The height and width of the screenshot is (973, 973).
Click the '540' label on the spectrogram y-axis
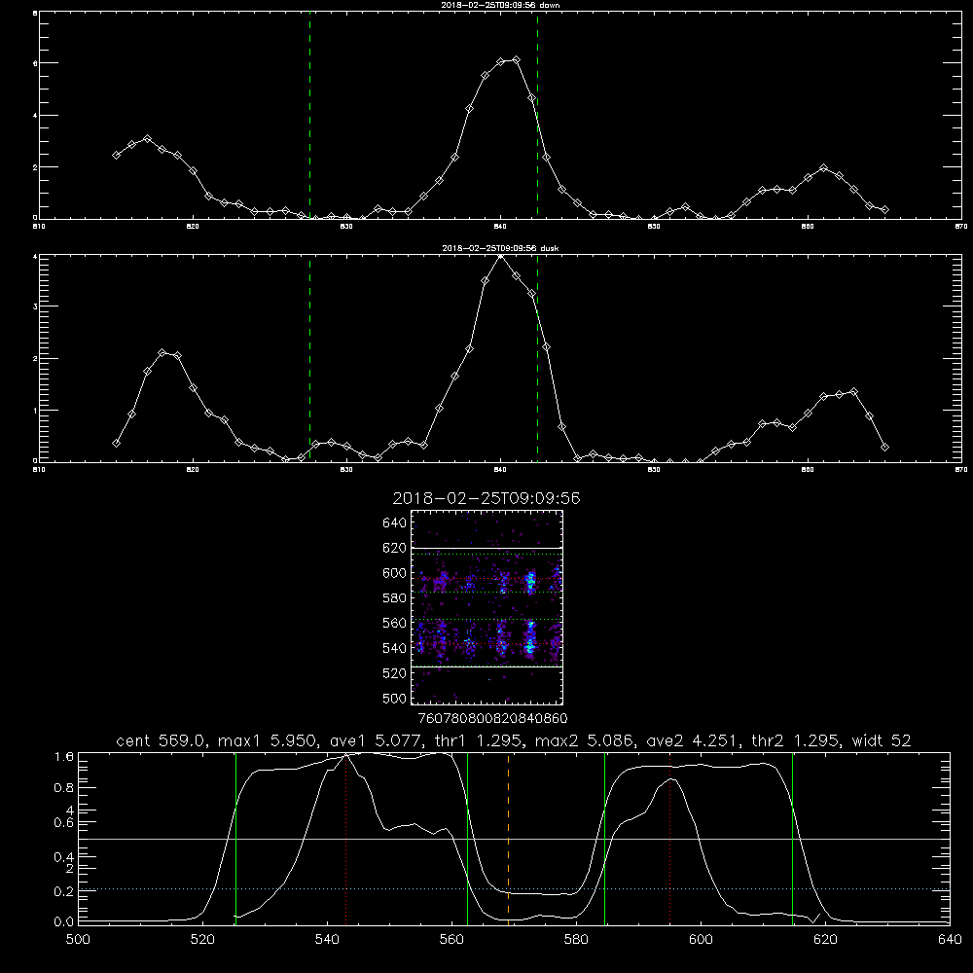click(x=395, y=648)
